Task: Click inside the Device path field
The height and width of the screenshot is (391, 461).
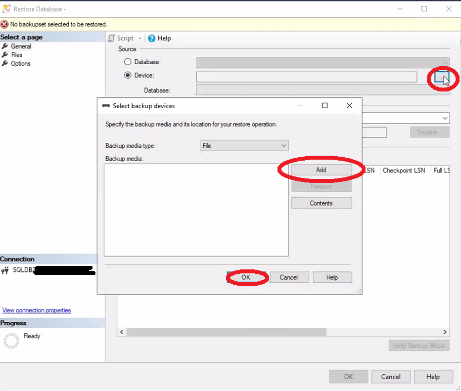Action: 306,77
